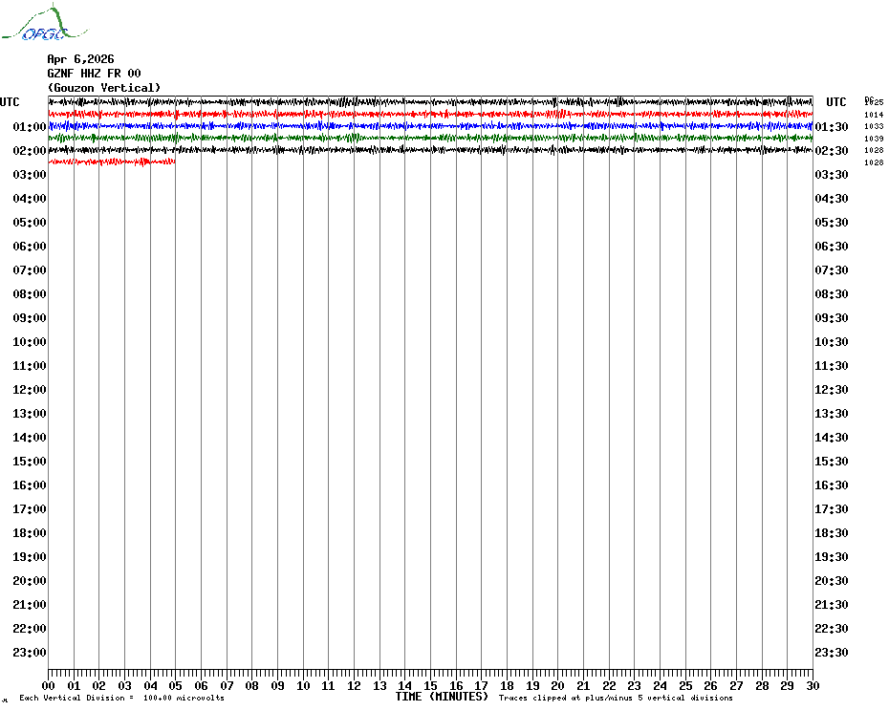The width and height of the screenshot is (889, 711).
Task: Click the '23:30' label on right axis
Action: coord(832,652)
